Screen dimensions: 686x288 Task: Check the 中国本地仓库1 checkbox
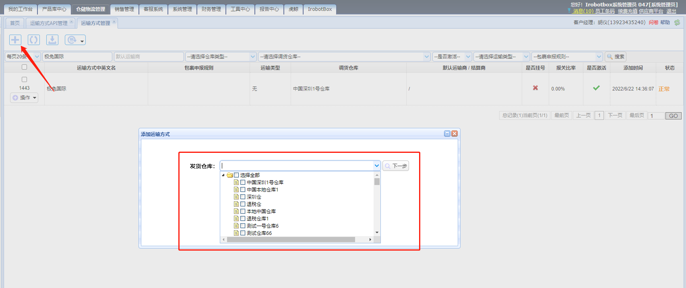click(243, 189)
